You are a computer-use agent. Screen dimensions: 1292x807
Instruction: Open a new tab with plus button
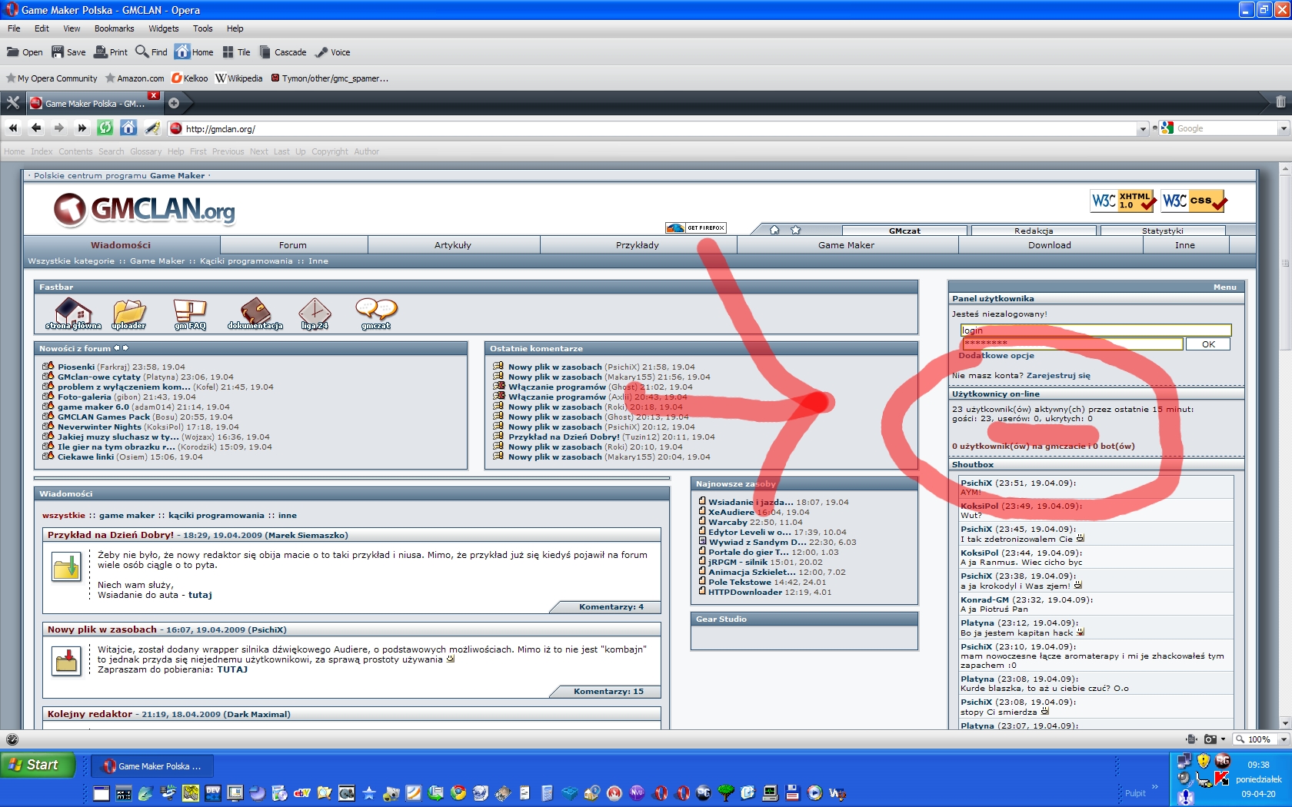tap(174, 103)
